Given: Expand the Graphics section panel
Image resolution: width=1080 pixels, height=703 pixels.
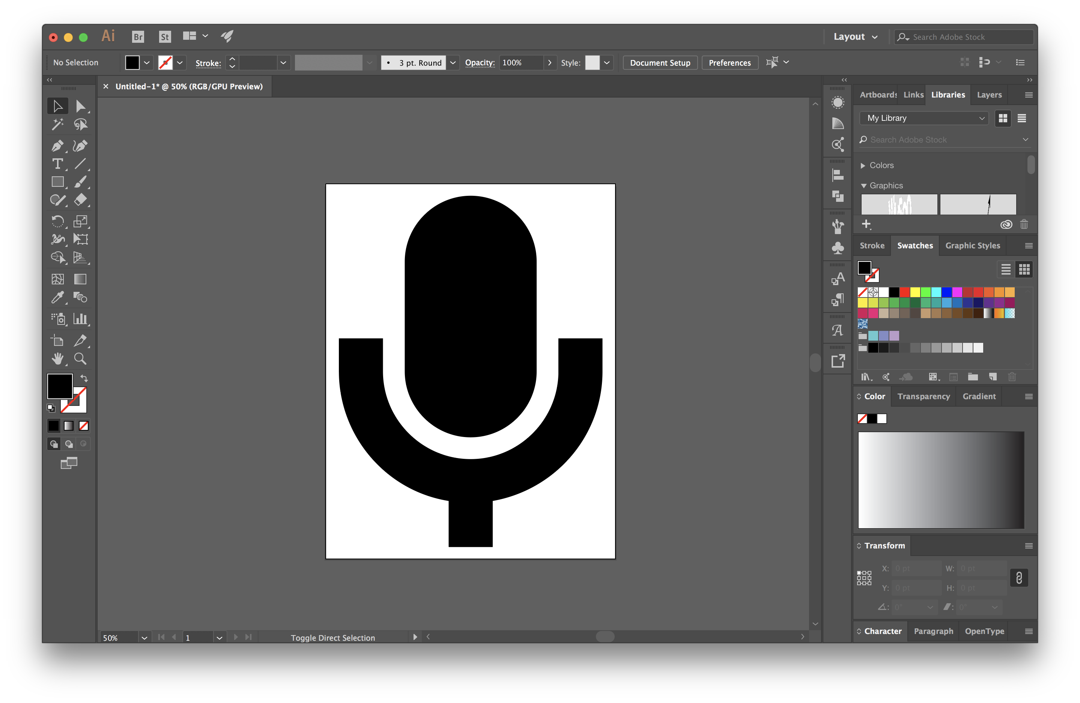Looking at the screenshot, I should click(x=863, y=185).
